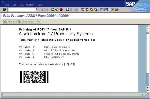Image resolution: width=150 pixels, height=99 pixels.
Task: Open the Text menu
Action: [7, 5]
